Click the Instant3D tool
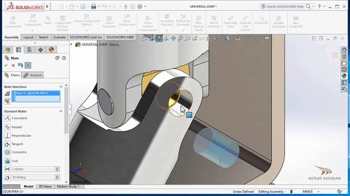 (x=261, y=20)
